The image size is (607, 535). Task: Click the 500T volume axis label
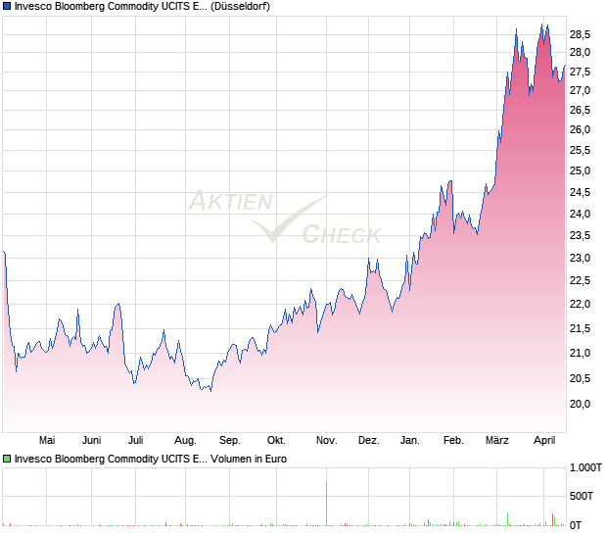point(584,497)
